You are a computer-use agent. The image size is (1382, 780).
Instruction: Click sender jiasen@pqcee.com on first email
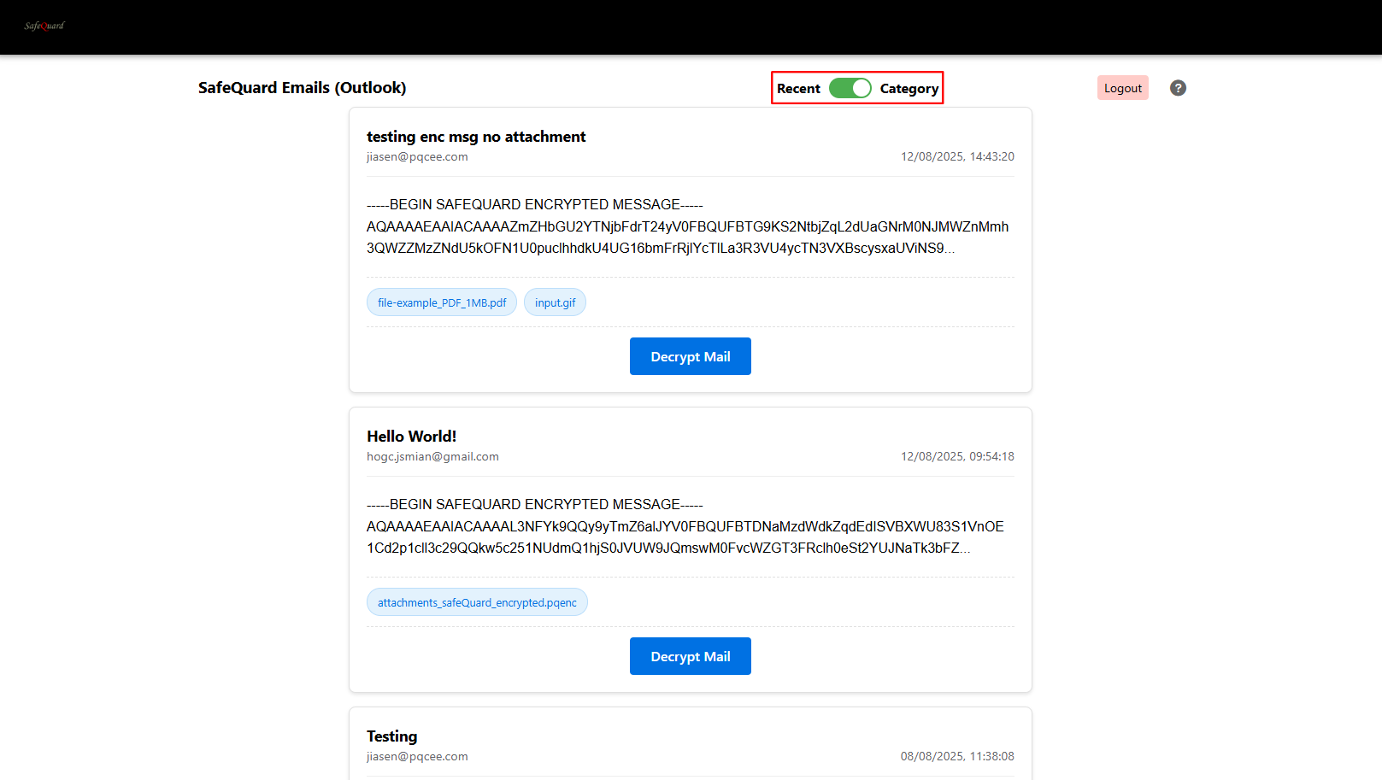click(417, 157)
